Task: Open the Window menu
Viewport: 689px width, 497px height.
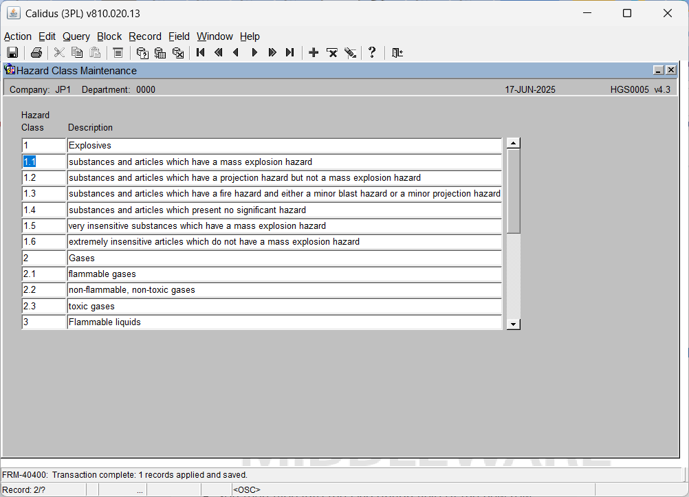Action: coord(215,36)
